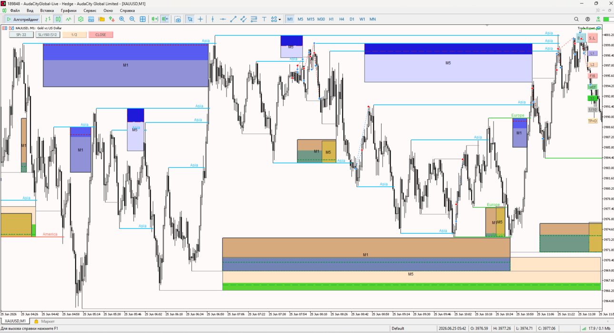Open the account profile icon
The image size is (614, 333).
(587, 19)
